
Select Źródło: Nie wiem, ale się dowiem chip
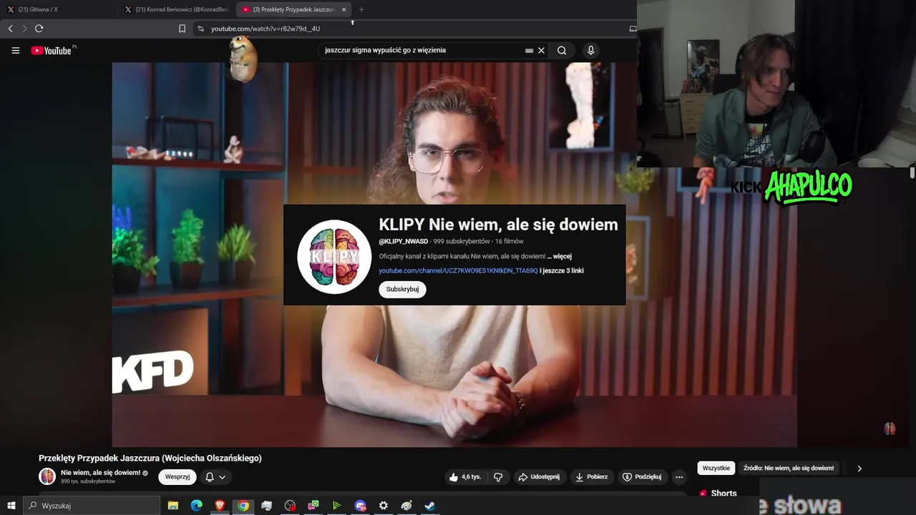click(789, 468)
